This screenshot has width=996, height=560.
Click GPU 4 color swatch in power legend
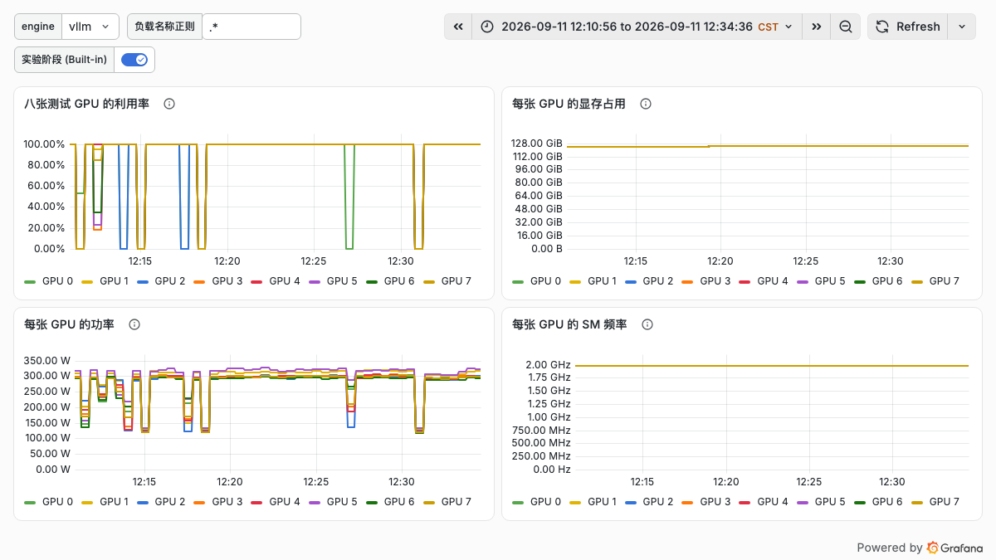(257, 502)
